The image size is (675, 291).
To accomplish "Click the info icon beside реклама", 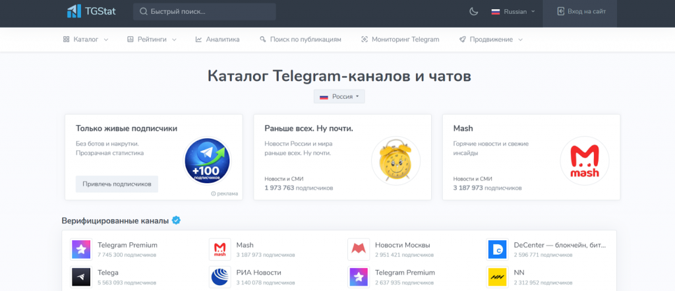I will tap(213, 194).
